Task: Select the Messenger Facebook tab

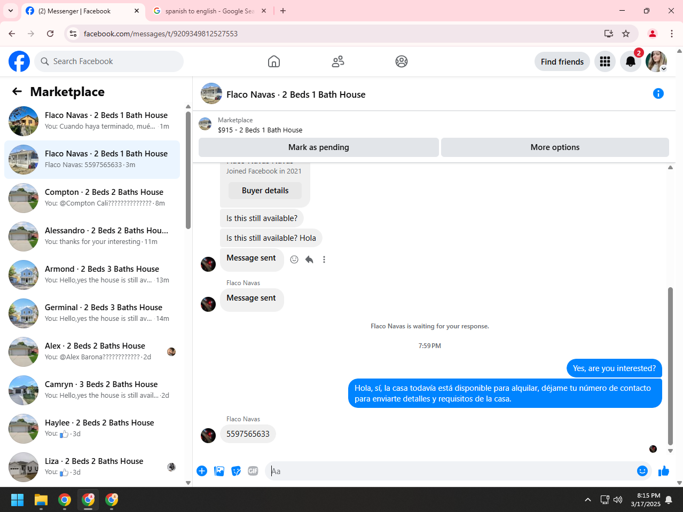Action: click(x=83, y=11)
